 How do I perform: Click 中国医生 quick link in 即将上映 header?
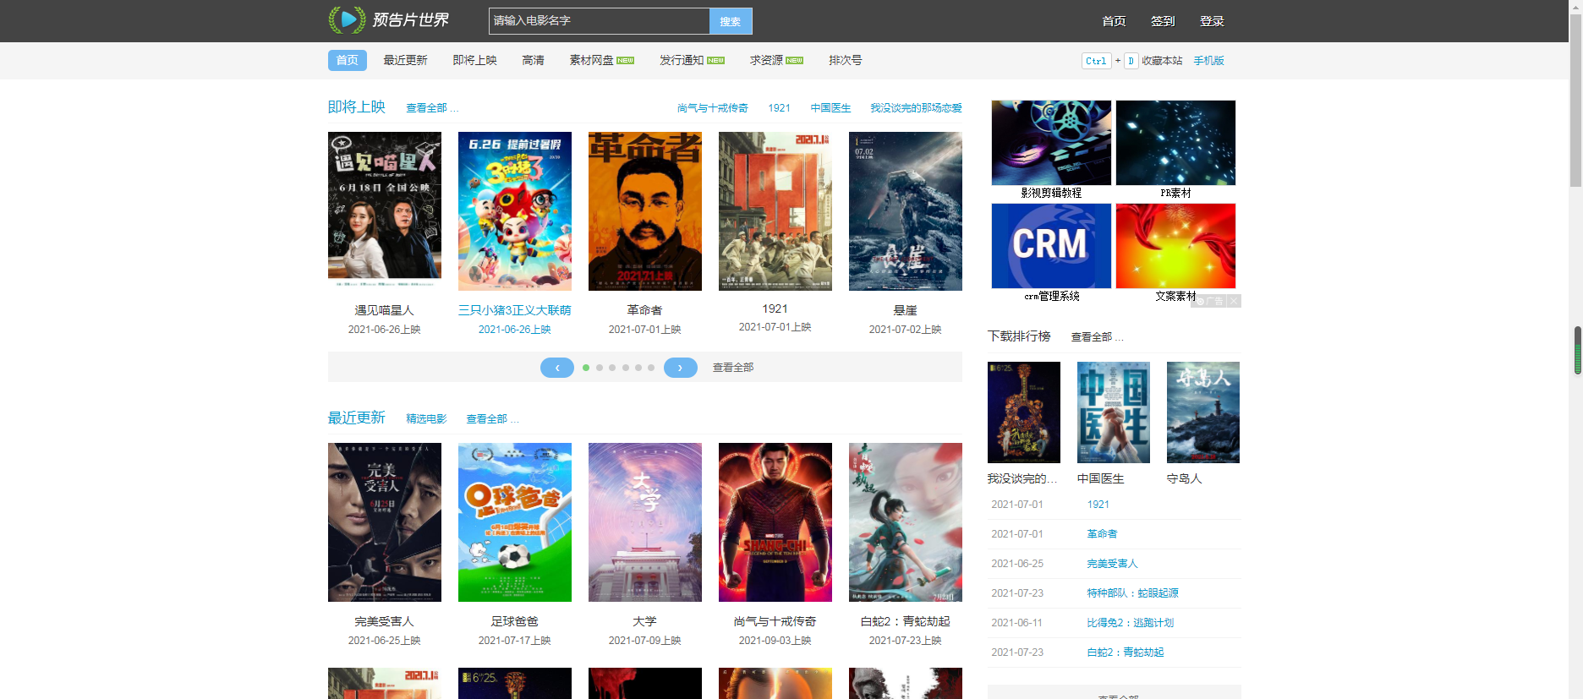coord(830,108)
